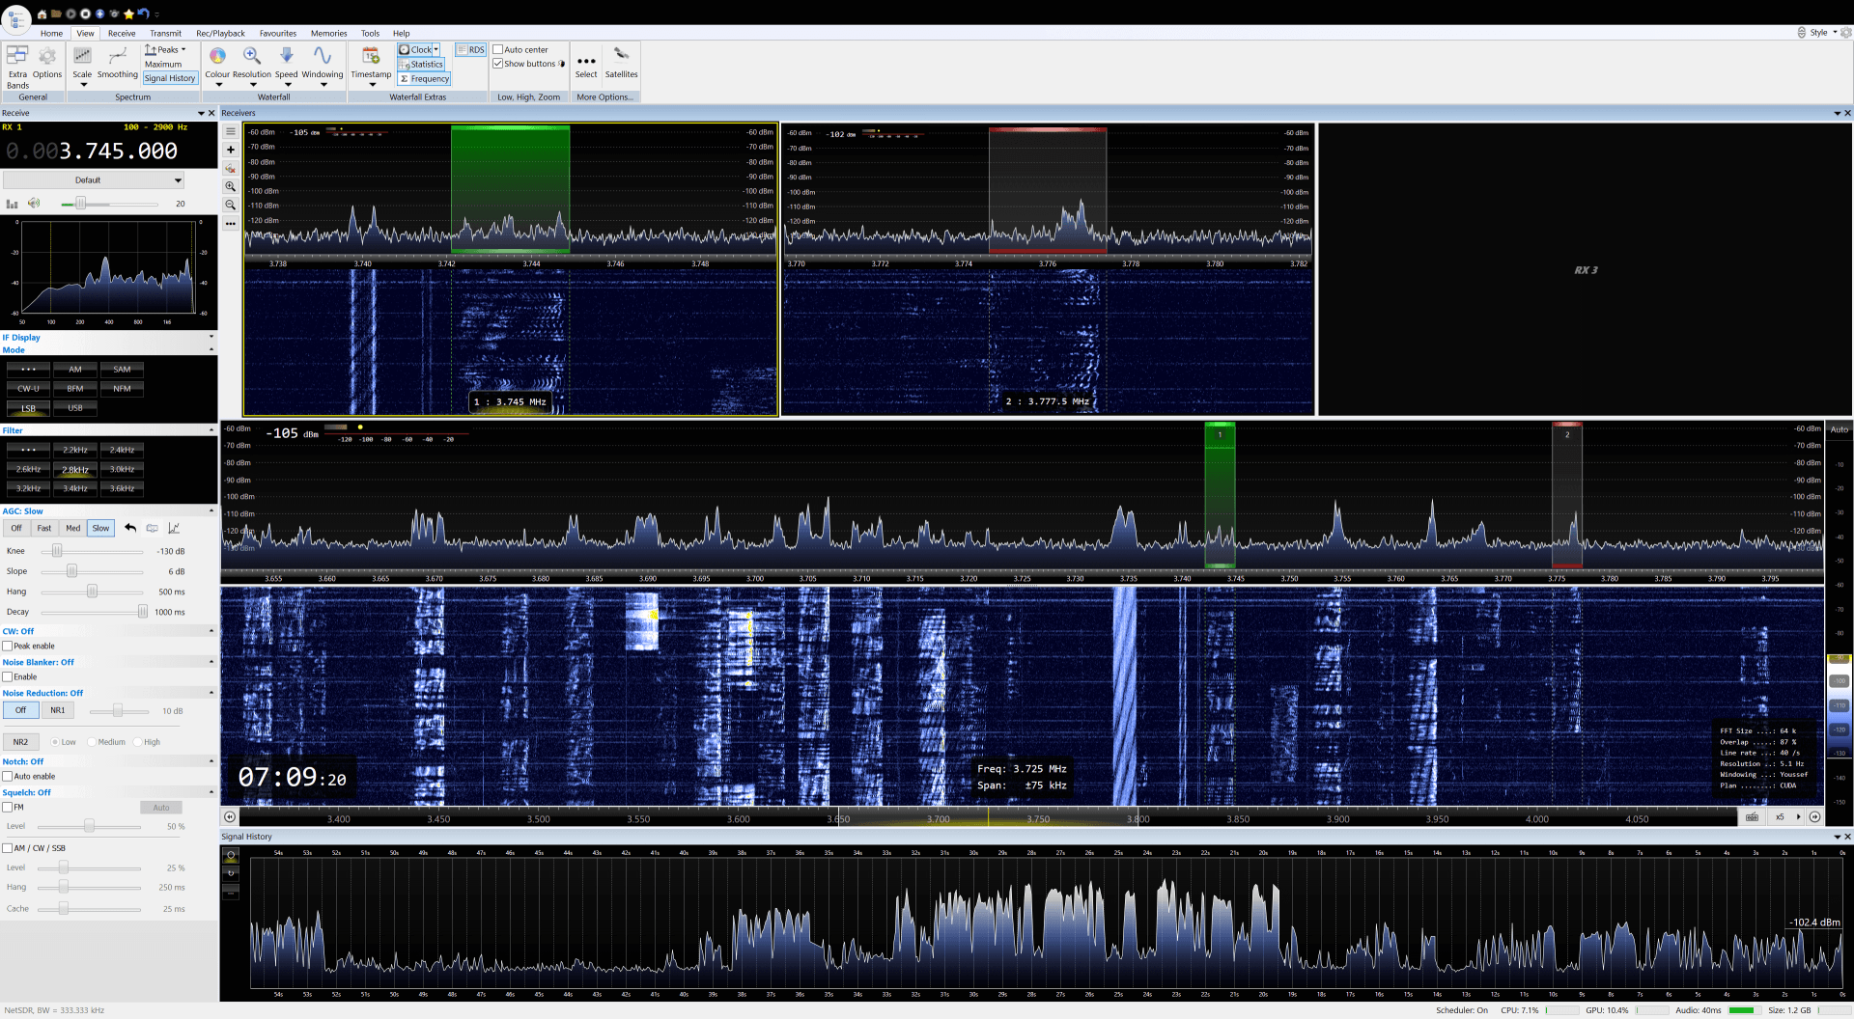
Task: Enable Peak enable under CW
Action: tap(7, 646)
